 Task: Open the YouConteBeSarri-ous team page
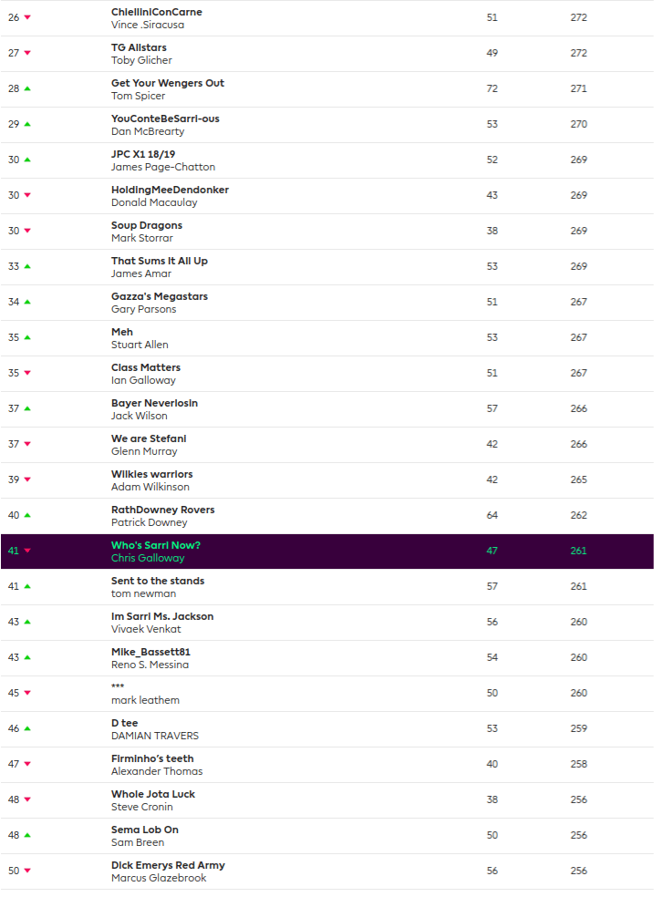point(165,119)
